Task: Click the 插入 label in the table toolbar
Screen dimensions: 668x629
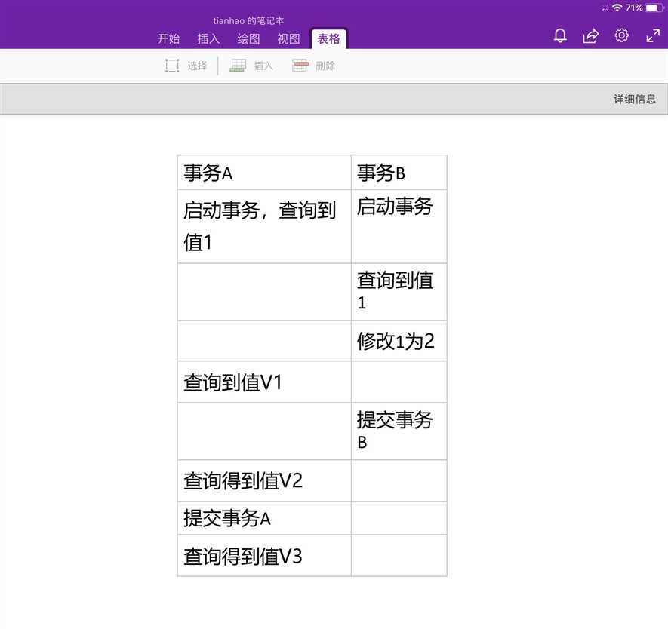Action: click(263, 66)
